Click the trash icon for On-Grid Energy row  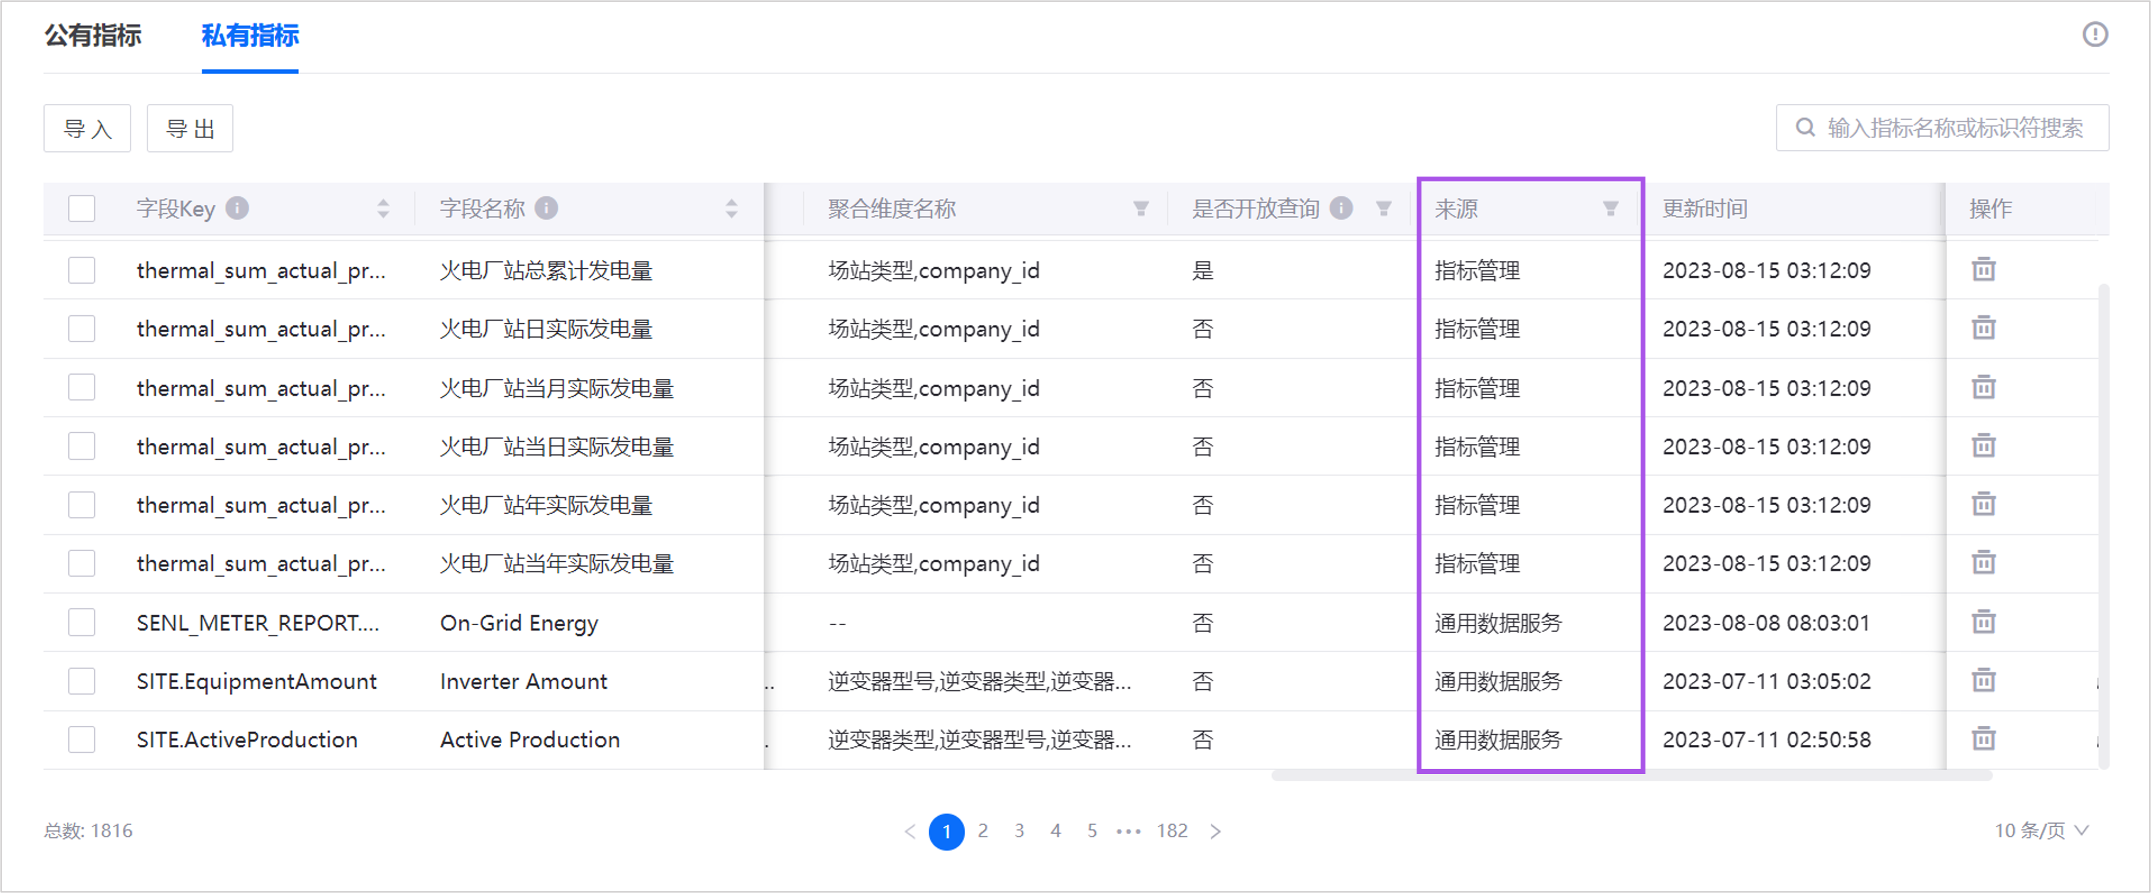coord(1983,622)
